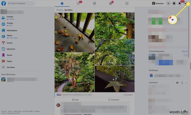Open top-right treehouse view photo

tap(115, 26)
